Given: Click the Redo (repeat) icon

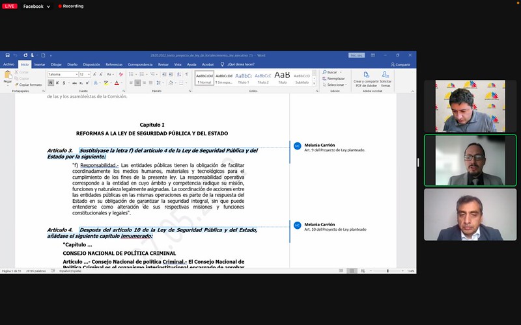Looking at the screenshot, I should point(25,55).
